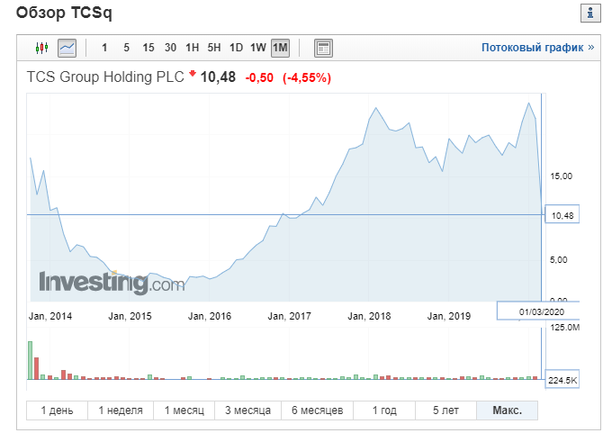Show the 3 месяца range

pyautogui.click(x=247, y=410)
